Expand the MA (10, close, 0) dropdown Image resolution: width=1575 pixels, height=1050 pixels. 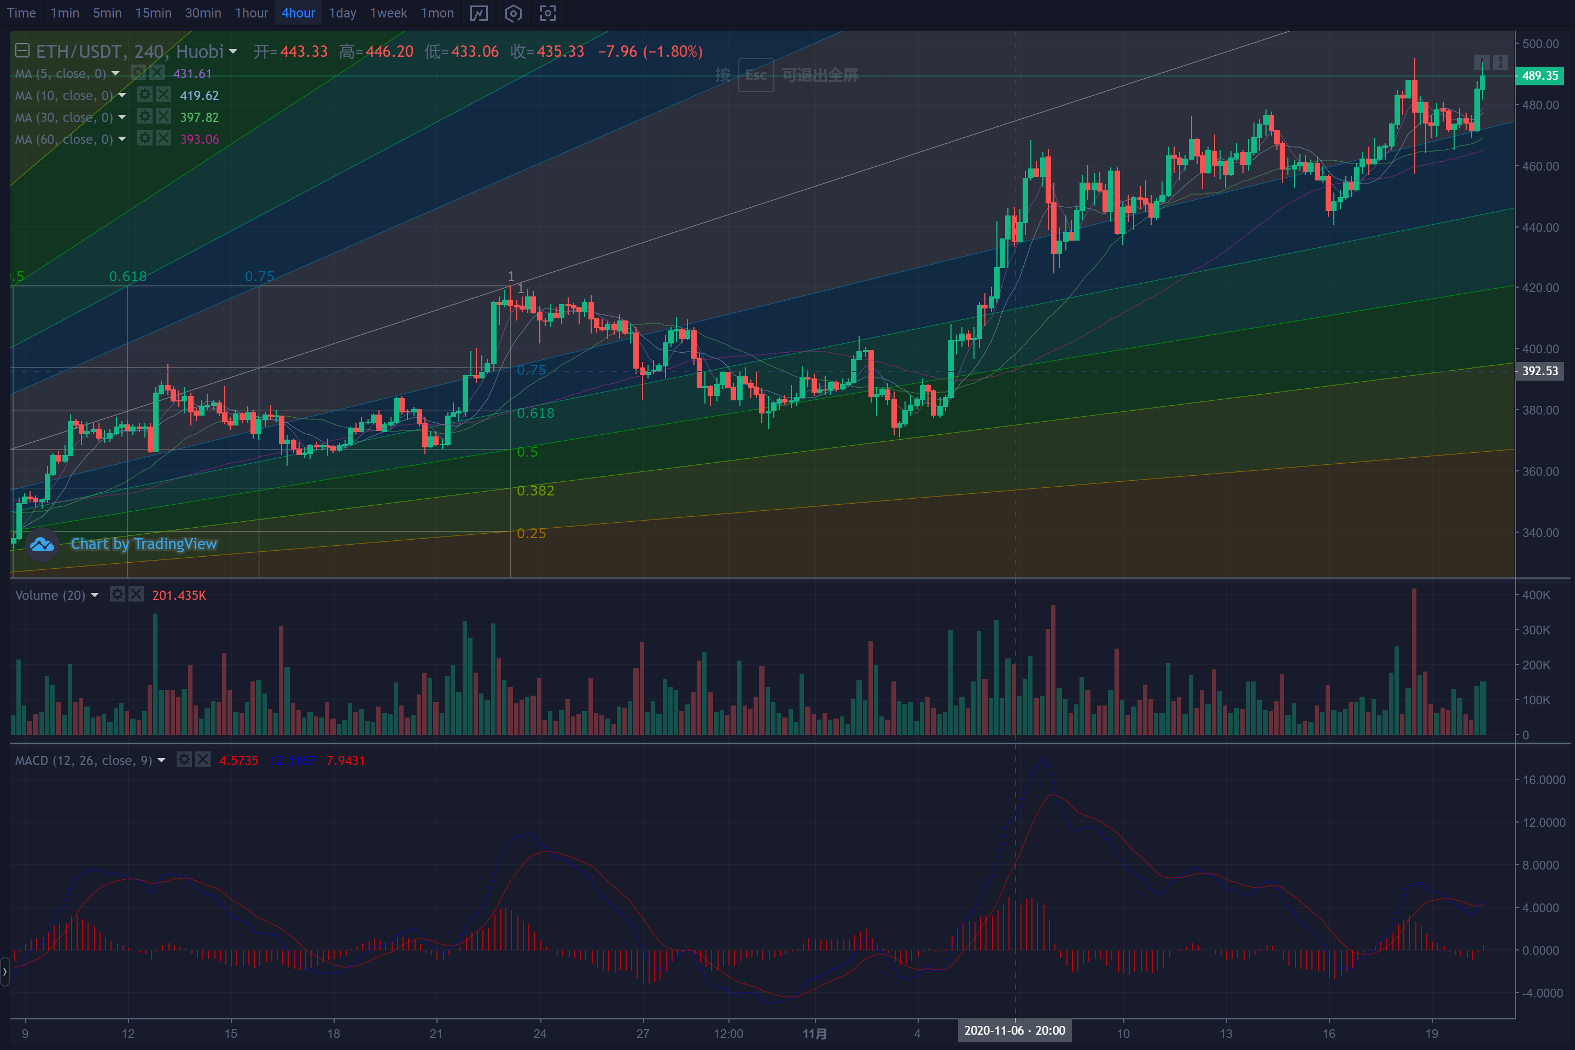[x=122, y=95]
